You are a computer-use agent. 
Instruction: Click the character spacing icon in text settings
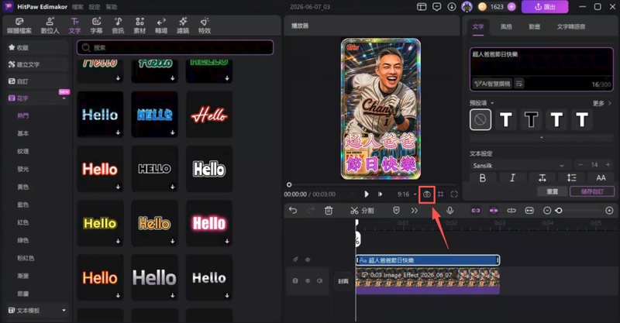tap(542, 178)
